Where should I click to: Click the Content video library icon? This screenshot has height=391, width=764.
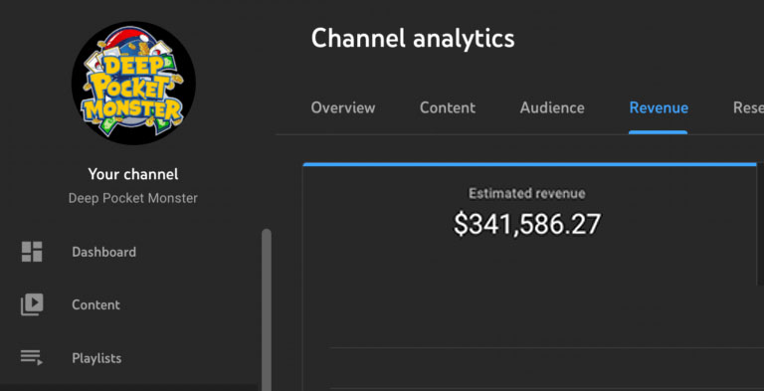[x=32, y=304]
